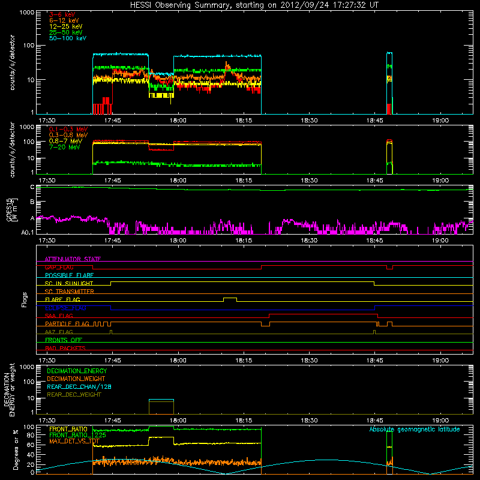
Task: Click the 18:30 tick label under top panel
Action: (309, 121)
